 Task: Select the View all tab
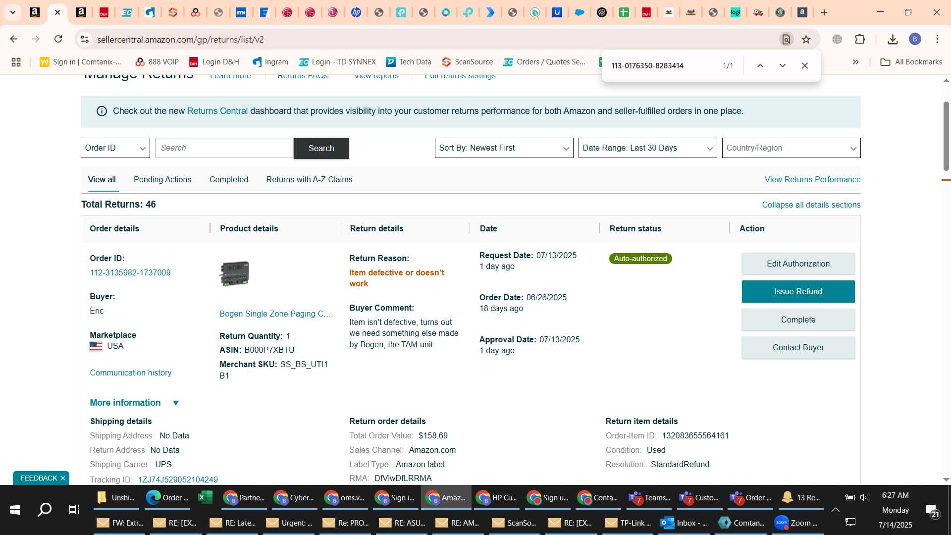[x=102, y=179]
